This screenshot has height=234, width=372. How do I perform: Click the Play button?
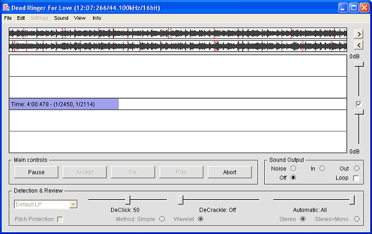pos(181,172)
